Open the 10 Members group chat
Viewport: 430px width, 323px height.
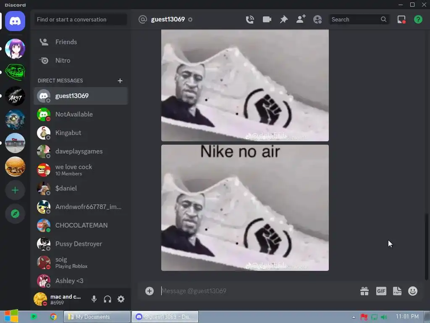pos(81,170)
